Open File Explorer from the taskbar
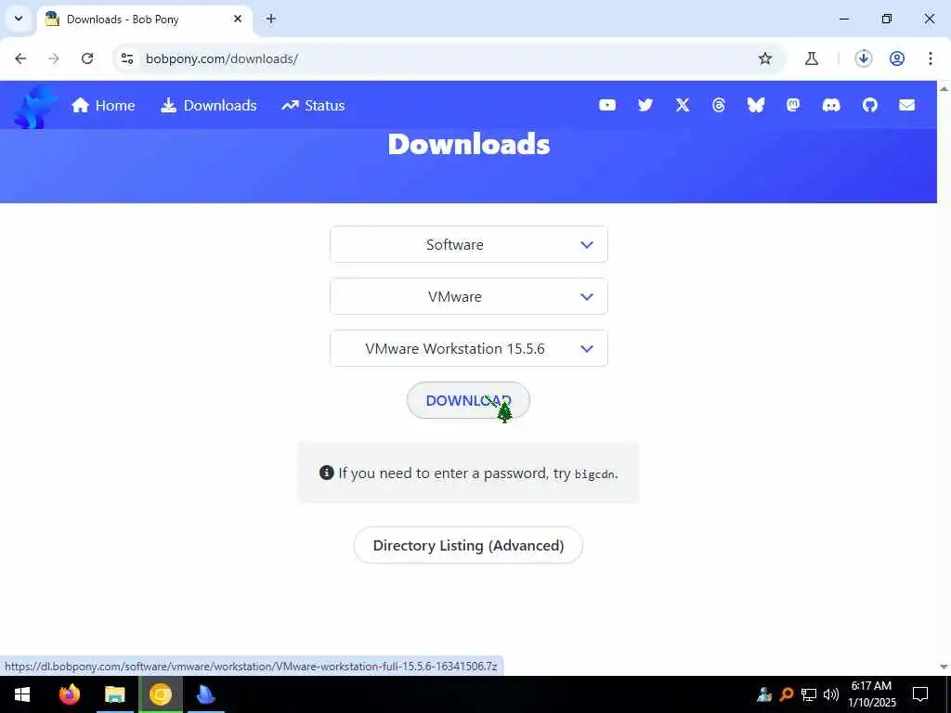Viewport: 951px width, 713px height. [114, 694]
